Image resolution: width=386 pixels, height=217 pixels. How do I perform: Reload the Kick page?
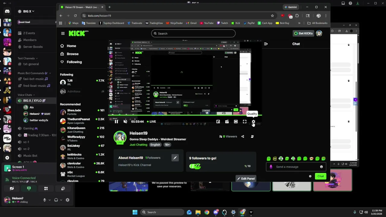tap(75, 16)
